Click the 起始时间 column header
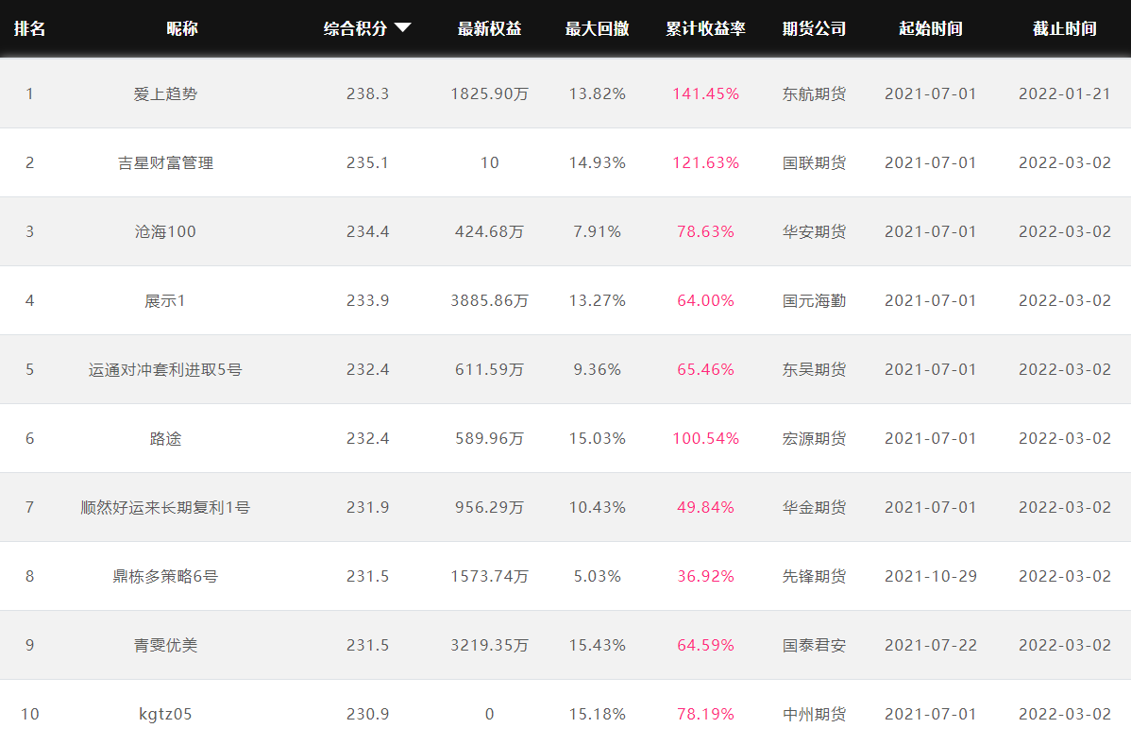This screenshot has height=745, width=1131. 931,29
